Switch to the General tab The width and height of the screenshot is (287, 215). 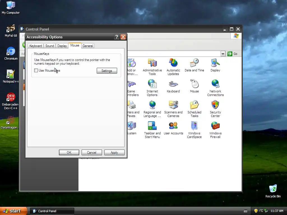click(88, 46)
